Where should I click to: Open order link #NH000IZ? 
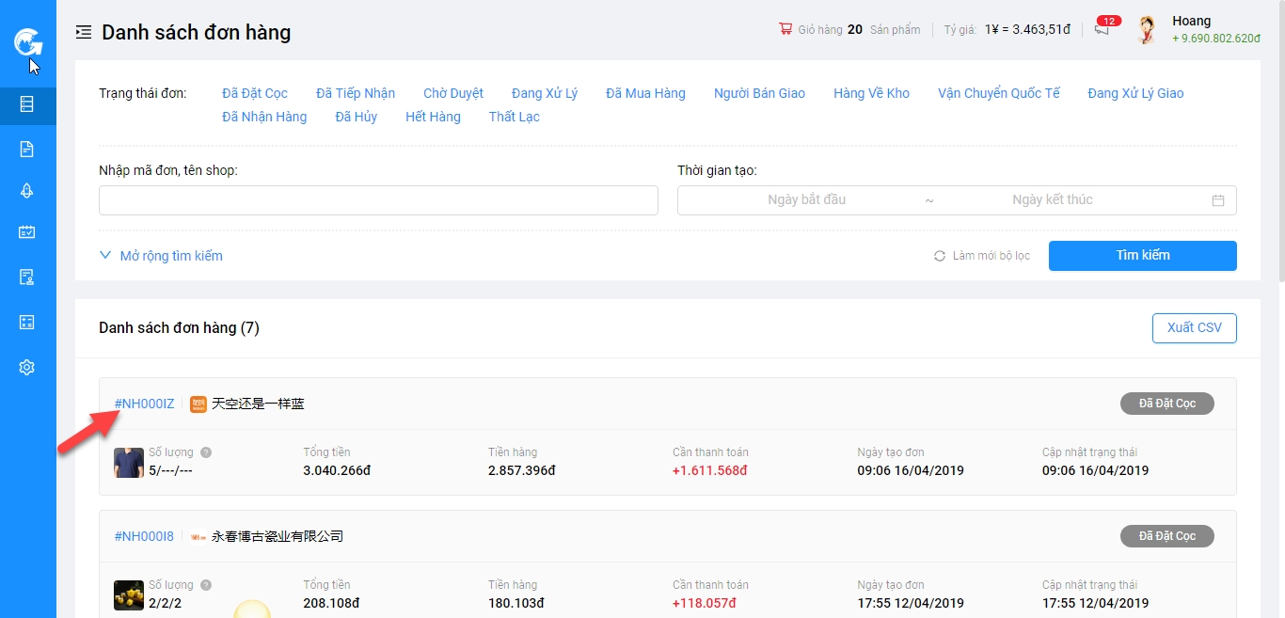click(x=144, y=404)
